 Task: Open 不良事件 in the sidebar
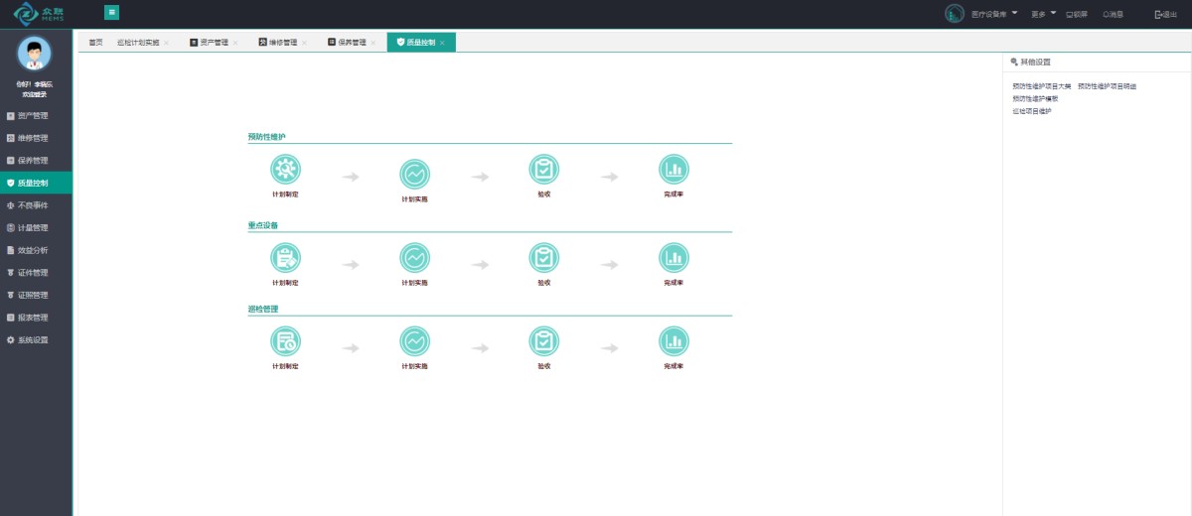point(36,205)
